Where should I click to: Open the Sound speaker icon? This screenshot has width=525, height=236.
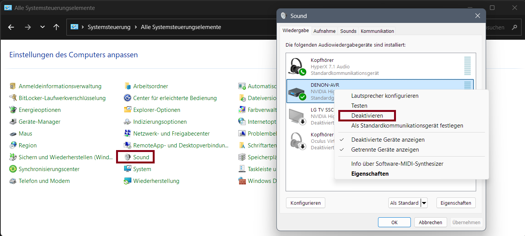point(128,157)
